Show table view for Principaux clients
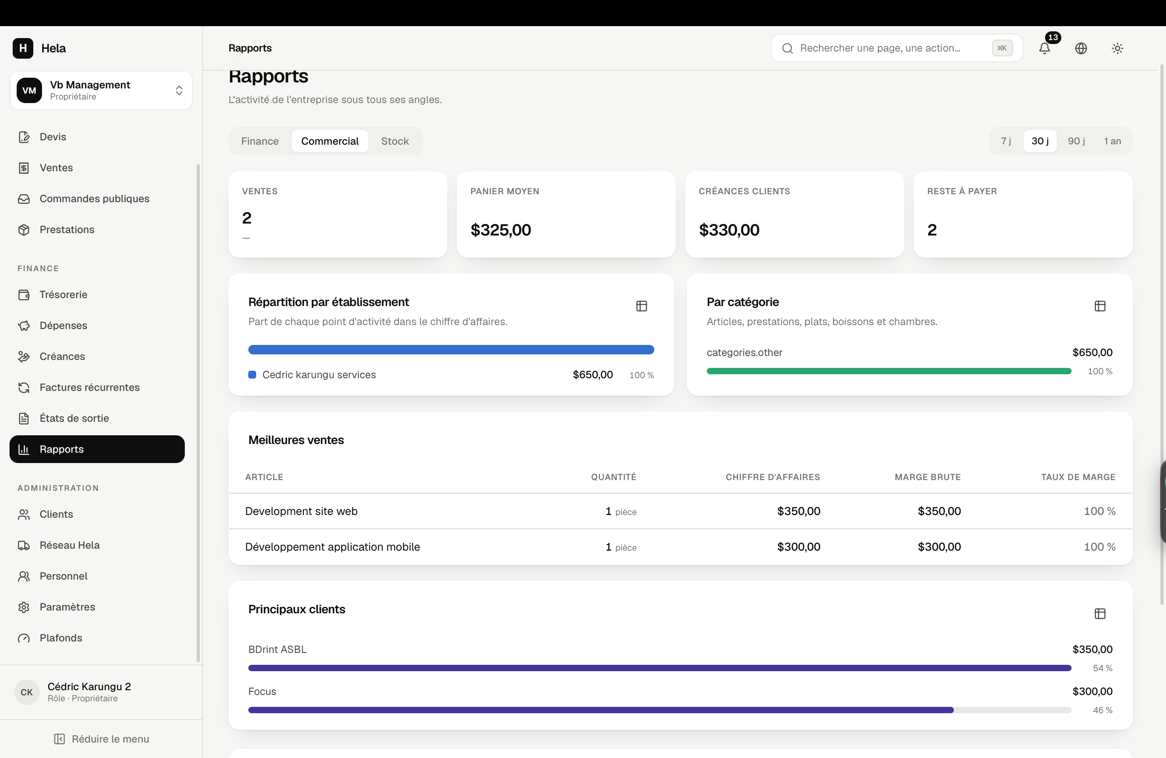The height and width of the screenshot is (758, 1166). click(x=1100, y=613)
